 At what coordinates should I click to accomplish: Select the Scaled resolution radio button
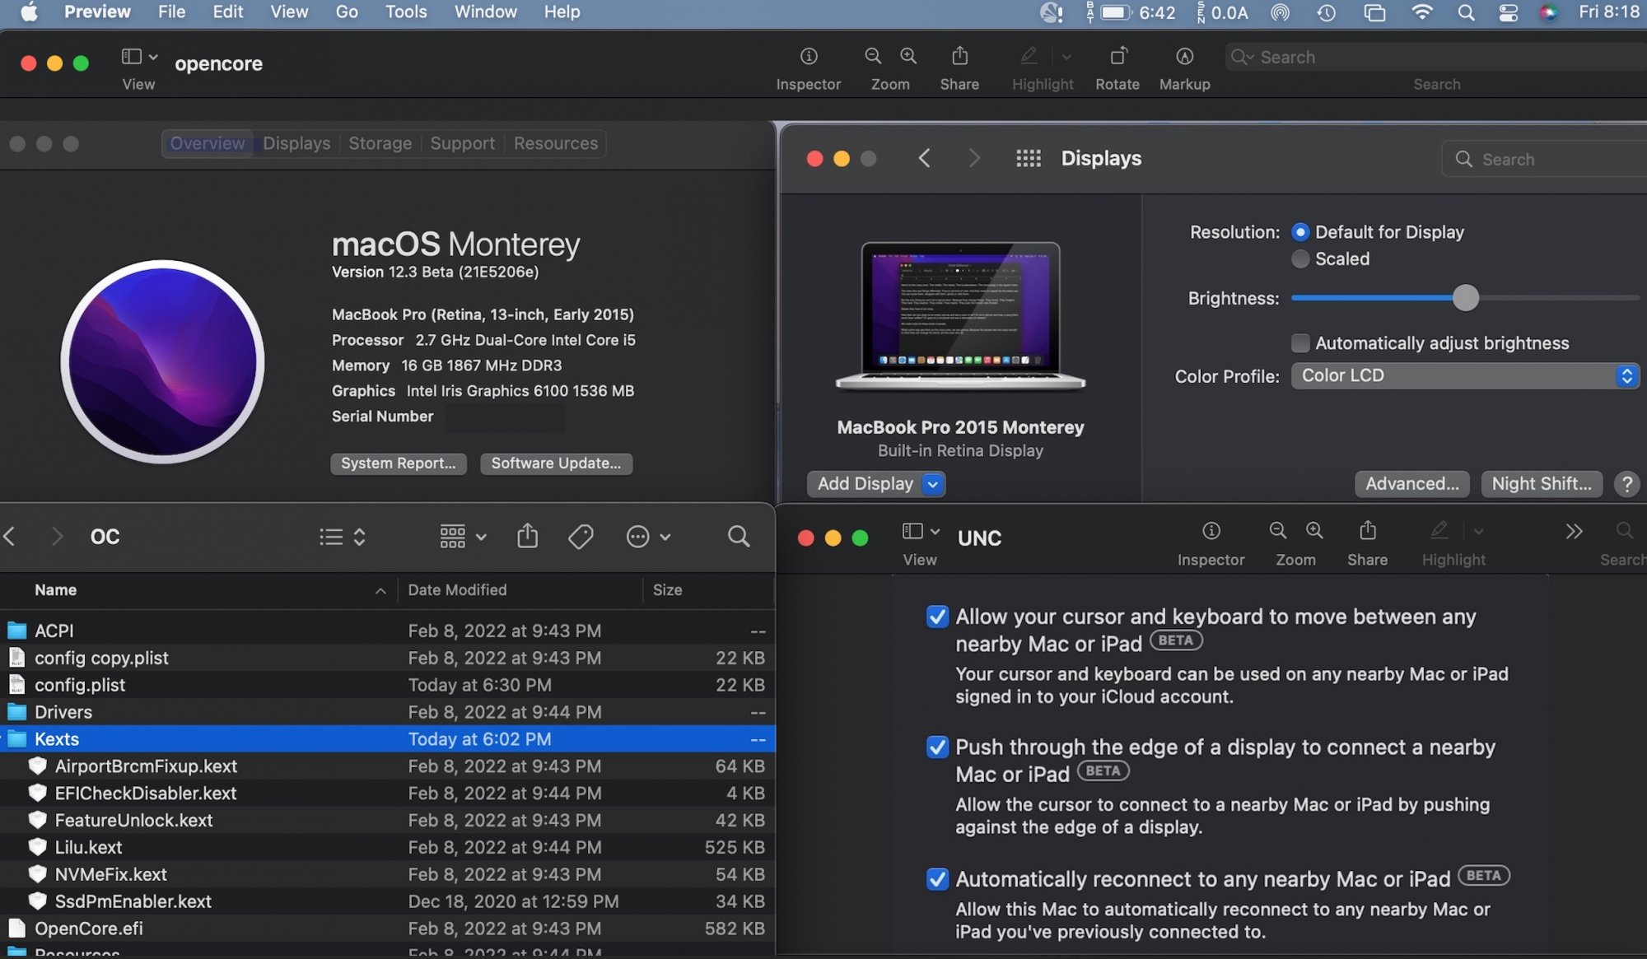1300,259
